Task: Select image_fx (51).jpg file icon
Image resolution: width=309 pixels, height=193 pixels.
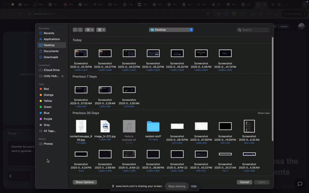Action: pos(105,126)
